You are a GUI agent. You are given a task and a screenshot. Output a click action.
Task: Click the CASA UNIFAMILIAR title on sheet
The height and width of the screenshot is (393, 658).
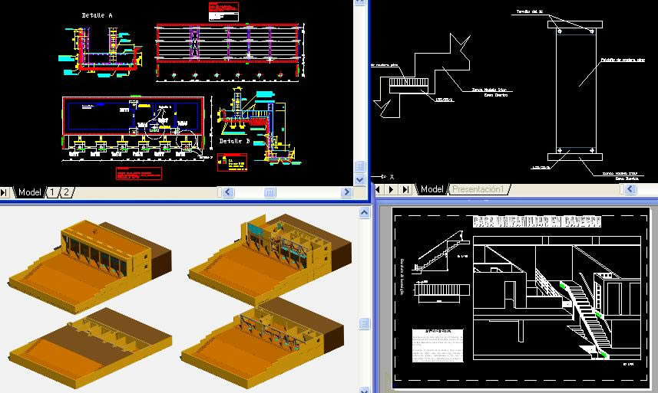[x=536, y=221]
